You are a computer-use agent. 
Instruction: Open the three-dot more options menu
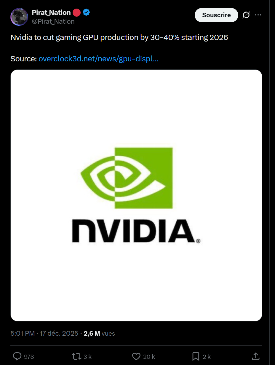click(x=258, y=15)
